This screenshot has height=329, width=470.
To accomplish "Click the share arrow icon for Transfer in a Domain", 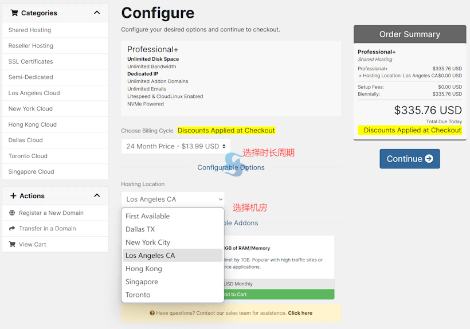I will pyautogui.click(x=12, y=229).
